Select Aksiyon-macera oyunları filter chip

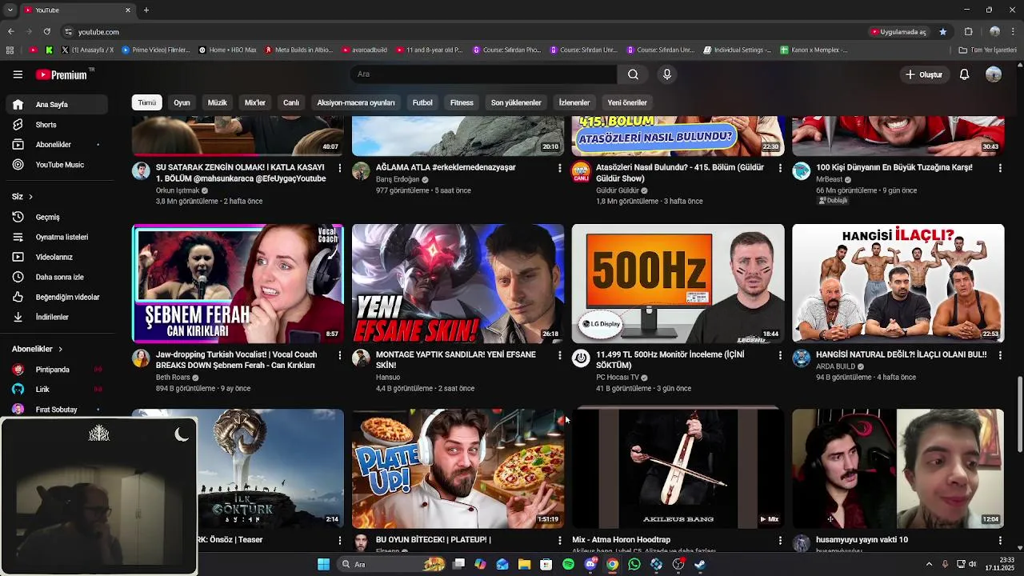[356, 102]
